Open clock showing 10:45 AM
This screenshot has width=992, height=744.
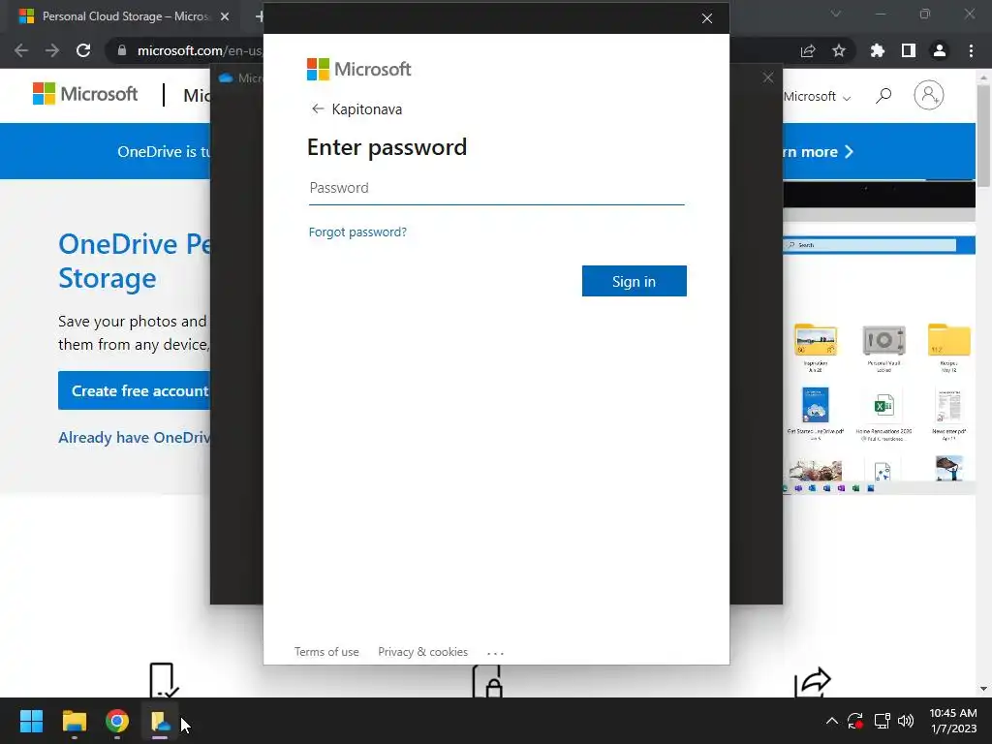(953, 721)
